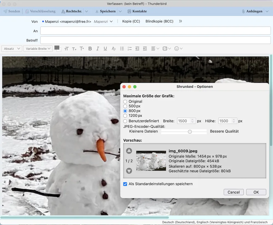Screen dimensions: 273x225
Task: Click into the Betreff input field
Action: point(155,40)
